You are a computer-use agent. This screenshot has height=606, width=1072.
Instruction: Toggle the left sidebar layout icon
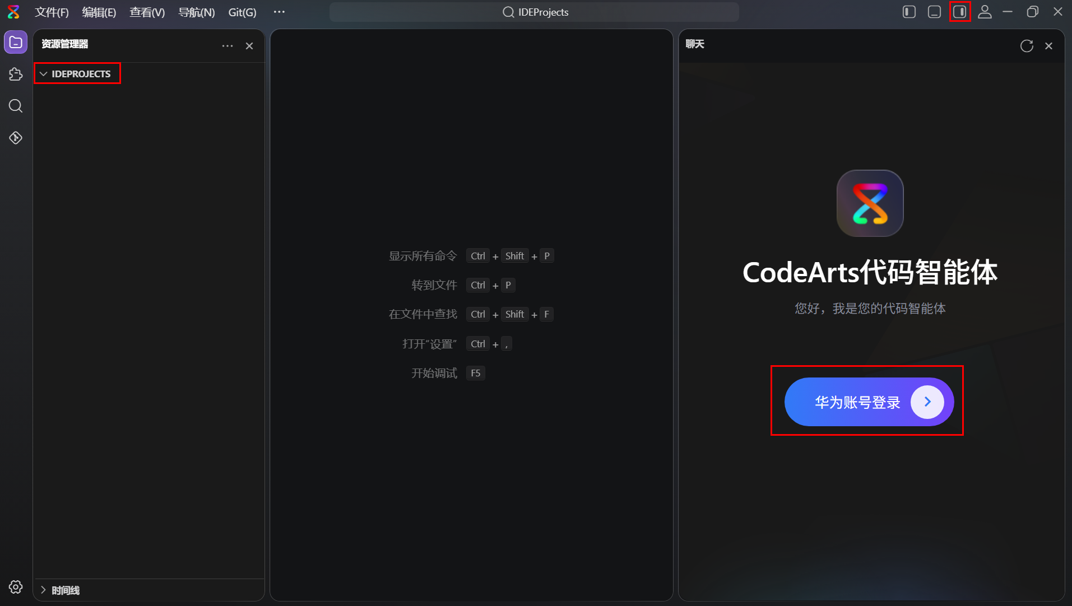pyautogui.click(x=909, y=12)
